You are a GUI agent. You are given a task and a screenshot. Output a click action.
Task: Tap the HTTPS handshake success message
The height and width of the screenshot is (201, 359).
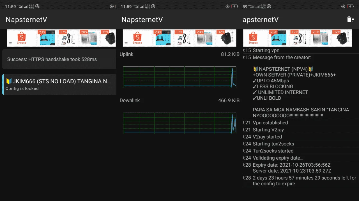(59, 59)
